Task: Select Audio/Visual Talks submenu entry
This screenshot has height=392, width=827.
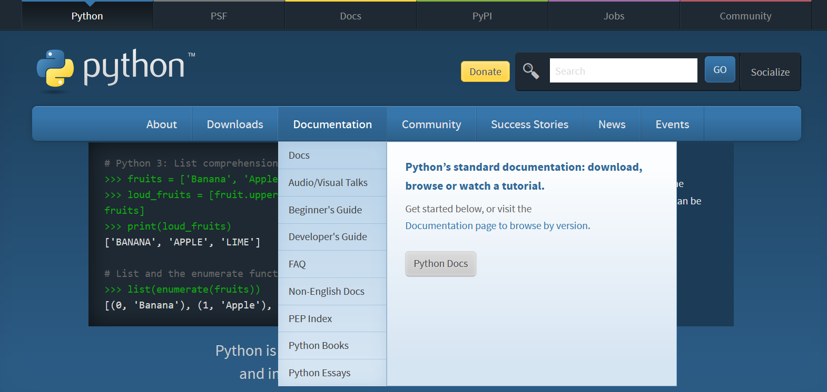Action: pos(332,183)
